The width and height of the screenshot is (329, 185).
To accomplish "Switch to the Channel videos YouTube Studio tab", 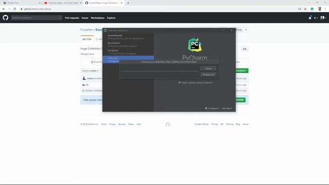I will click(x=63, y=3).
